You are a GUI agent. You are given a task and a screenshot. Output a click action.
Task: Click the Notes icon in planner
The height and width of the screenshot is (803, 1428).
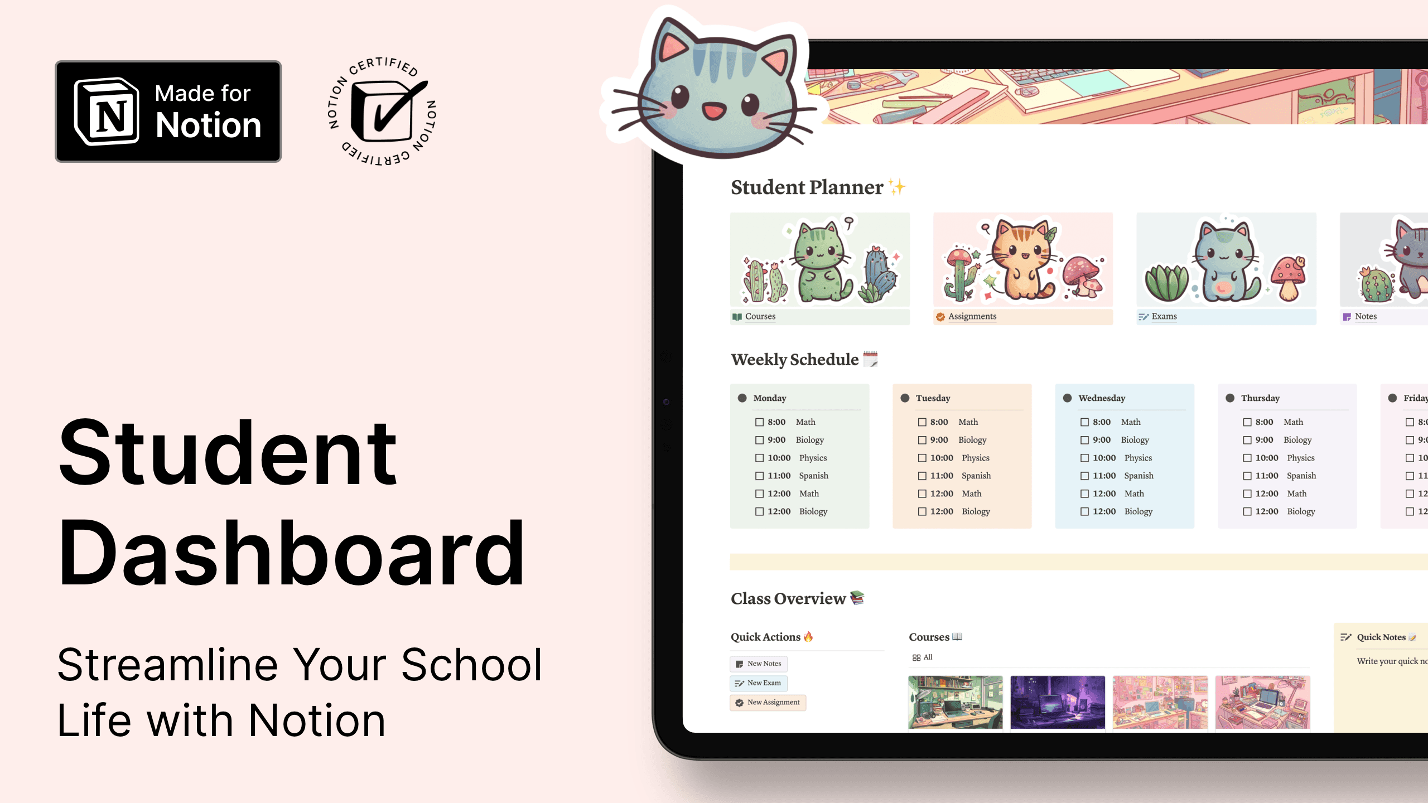point(1348,316)
